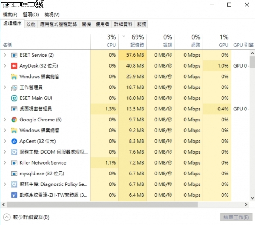This screenshot has width=255, height=225.
Task: Click the 軟媒系統雷達 app icon
Action: click(14, 195)
